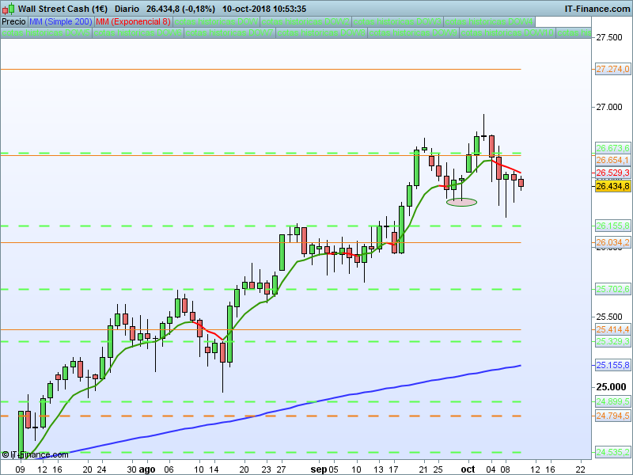Click the 26.034,2 orange price label

click(x=612, y=242)
